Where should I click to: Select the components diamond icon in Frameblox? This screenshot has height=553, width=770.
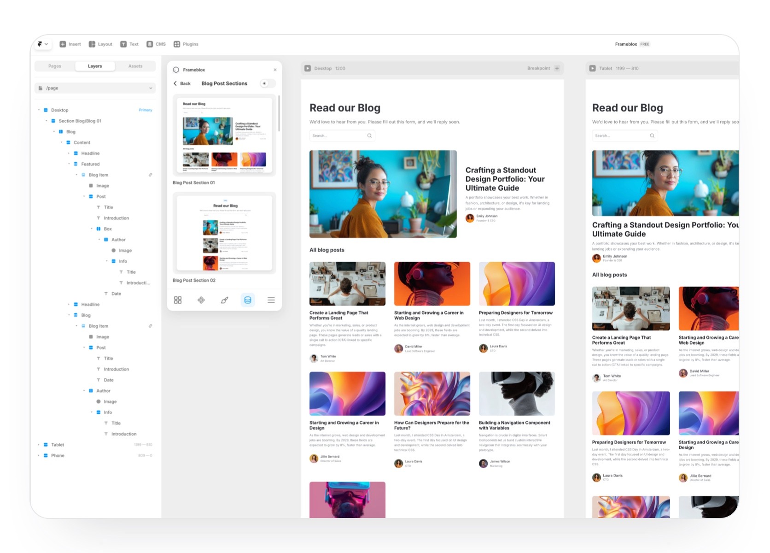pos(201,300)
